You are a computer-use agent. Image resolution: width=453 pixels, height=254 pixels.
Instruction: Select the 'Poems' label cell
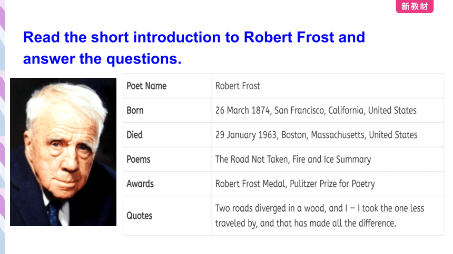(x=168, y=159)
